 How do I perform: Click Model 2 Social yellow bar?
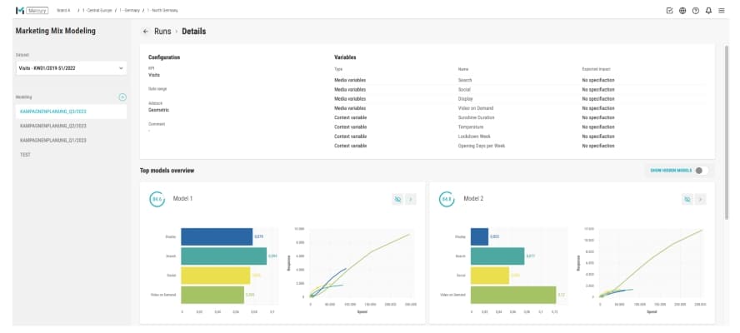pyautogui.click(x=490, y=276)
